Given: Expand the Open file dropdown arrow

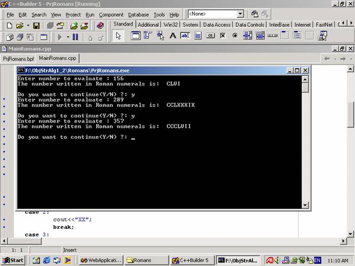Looking at the screenshot, I should tap(27, 25).
